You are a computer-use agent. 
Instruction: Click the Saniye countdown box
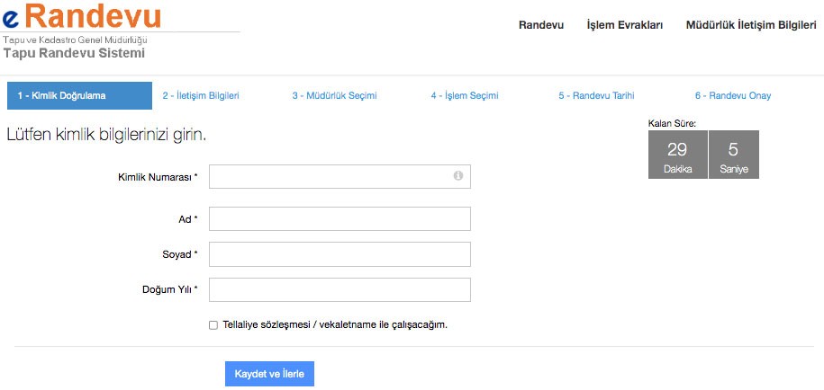tap(733, 155)
